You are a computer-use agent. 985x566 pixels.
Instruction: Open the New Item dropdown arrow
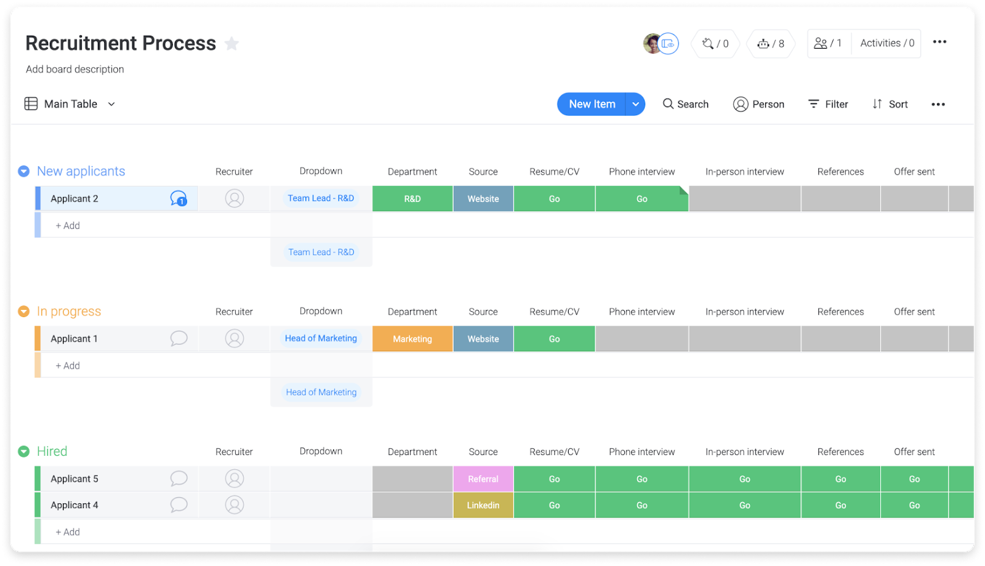pyautogui.click(x=635, y=104)
